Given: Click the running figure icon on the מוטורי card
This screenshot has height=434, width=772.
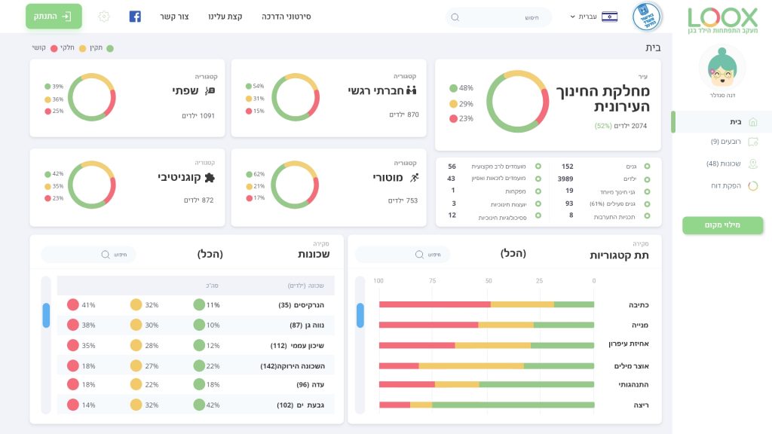Looking at the screenshot, I should pyautogui.click(x=414, y=178).
